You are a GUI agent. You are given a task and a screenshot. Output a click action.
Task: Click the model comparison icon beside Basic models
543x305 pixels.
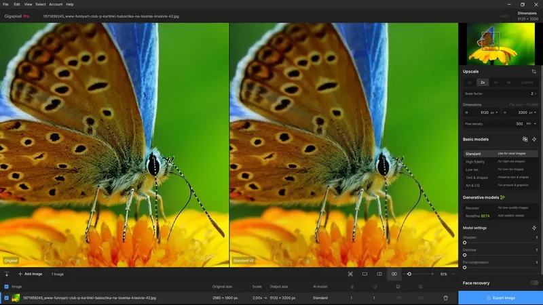(x=525, y=140)
